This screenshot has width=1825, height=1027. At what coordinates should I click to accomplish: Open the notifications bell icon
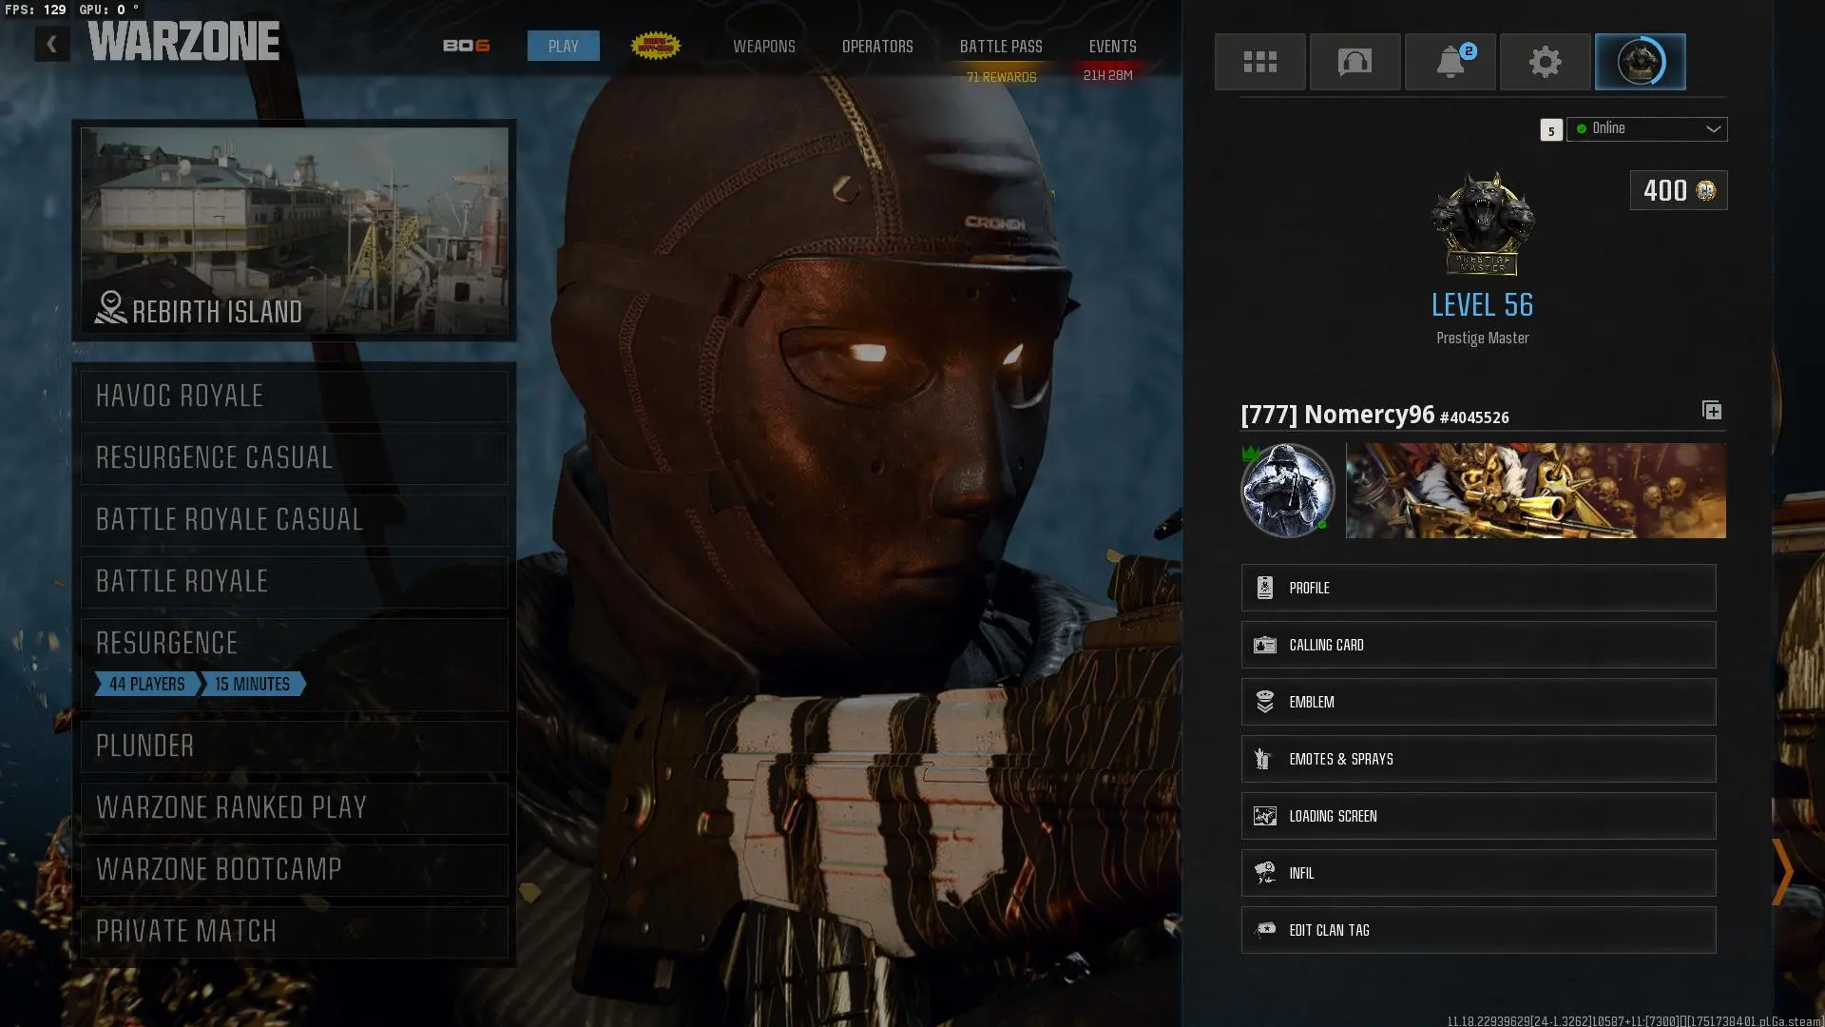click(x=1450, y=62)
